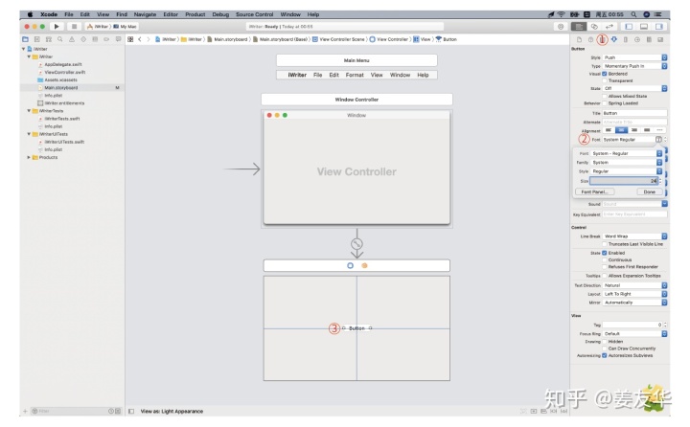The image size is (690, 427).
Task: Open the related items grid in jump bar
Action: [130, 39]
